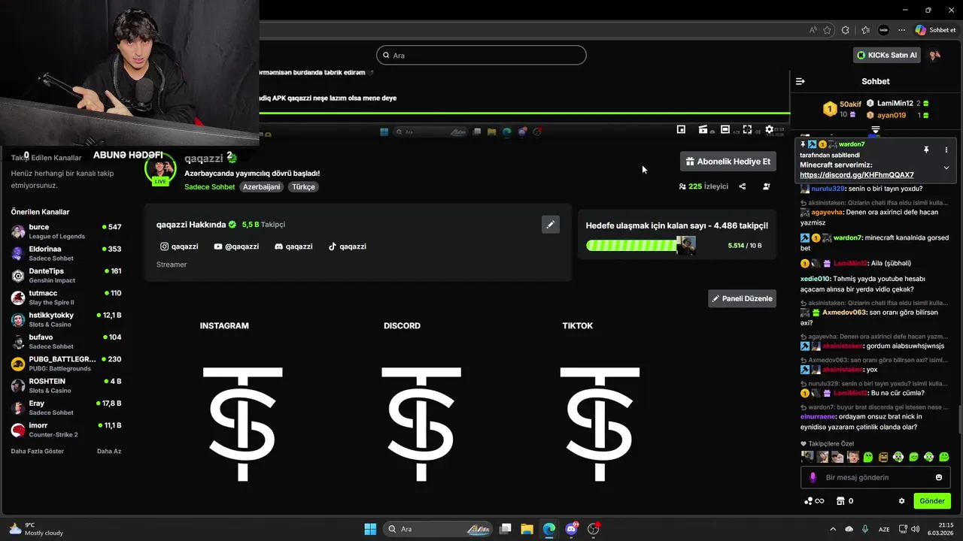
Task: Open the Minecraft Discord invite link
Action: 857,175
